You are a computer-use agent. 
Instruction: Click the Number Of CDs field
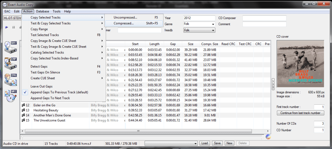coord(319,124)
